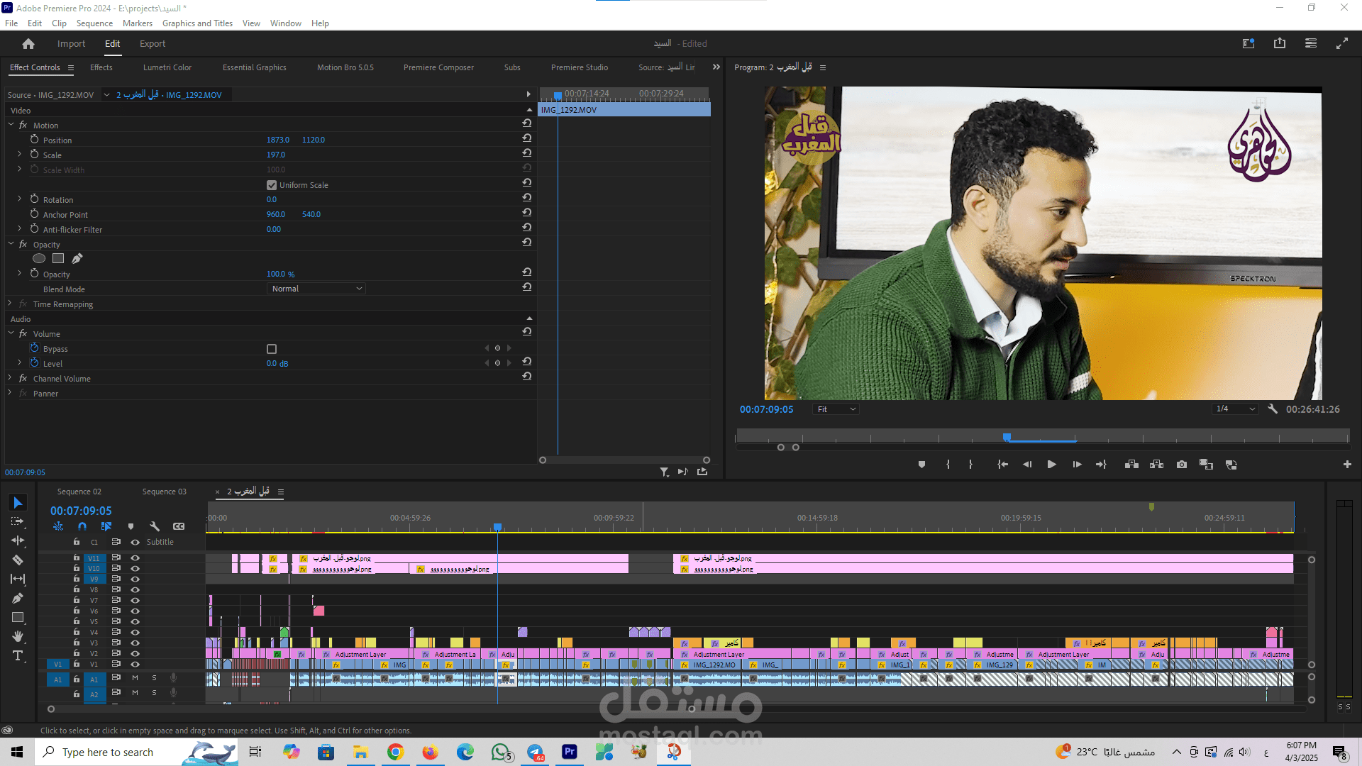Viewport: 1362px width, 766px height.
Task: Select the Type tool
Action: 18,655
